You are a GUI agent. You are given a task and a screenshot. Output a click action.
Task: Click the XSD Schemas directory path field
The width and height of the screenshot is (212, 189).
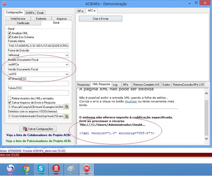[36, 116]
